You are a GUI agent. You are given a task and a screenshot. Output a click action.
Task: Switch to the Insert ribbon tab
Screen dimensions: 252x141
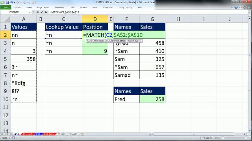(29, 7)
